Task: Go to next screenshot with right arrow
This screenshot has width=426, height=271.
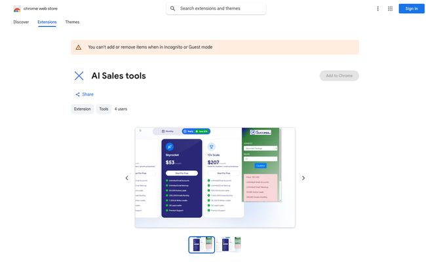Action: pos(303,178)
